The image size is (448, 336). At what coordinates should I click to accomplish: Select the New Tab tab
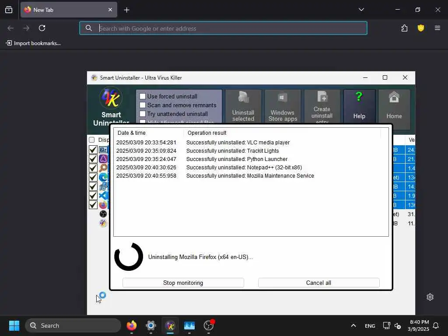coord(69,10)
